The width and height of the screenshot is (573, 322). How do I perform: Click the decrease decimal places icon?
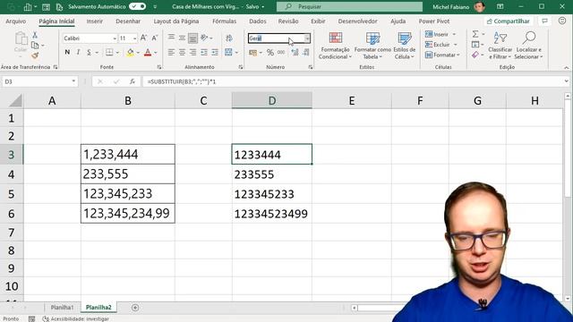coord(306,53)
